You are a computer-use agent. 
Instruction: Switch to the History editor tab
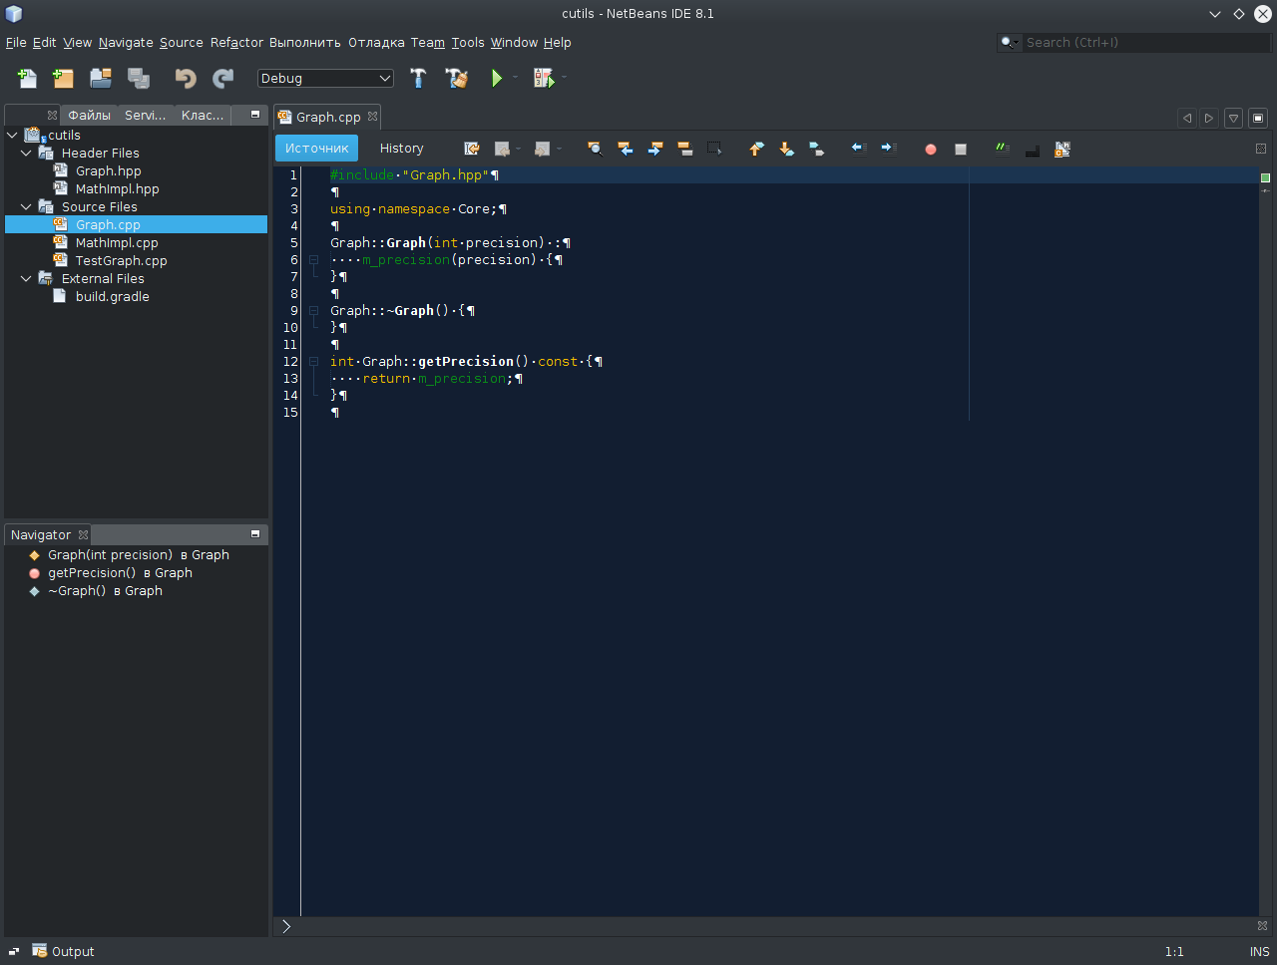pos(401,149)
